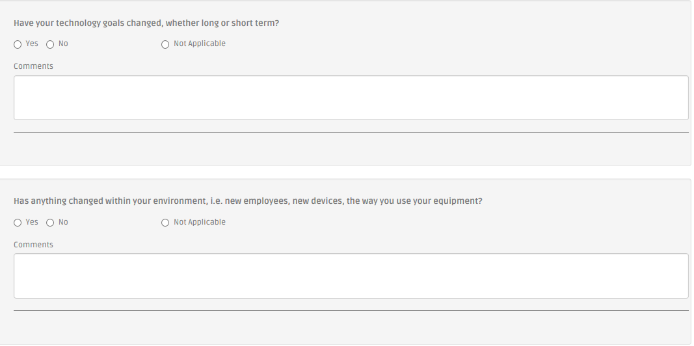Choose Not Applicable radio circle for environment changes
This screenshot has height=346, width=694.
[x=165, y=223]
